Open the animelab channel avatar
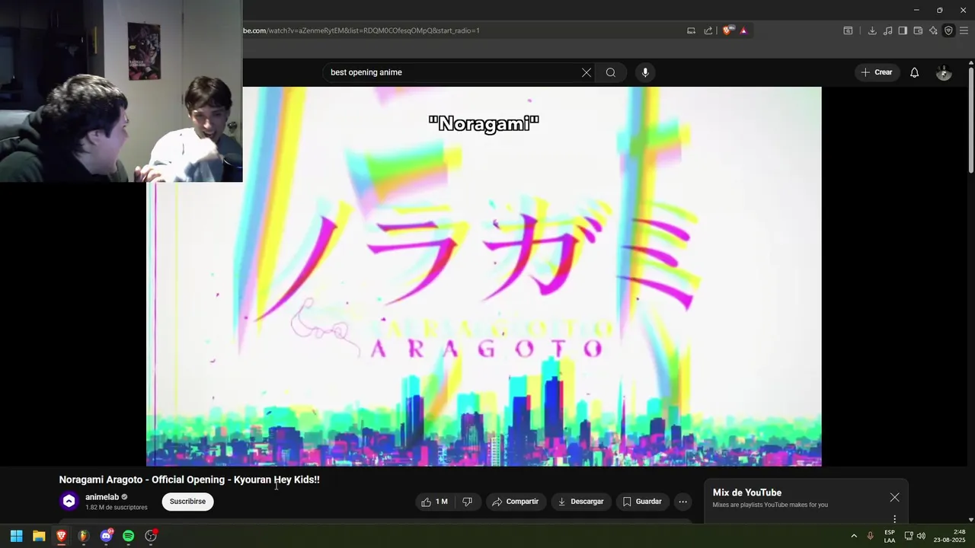The height and width of the screenshot is (548, 975). click(69, 501)
